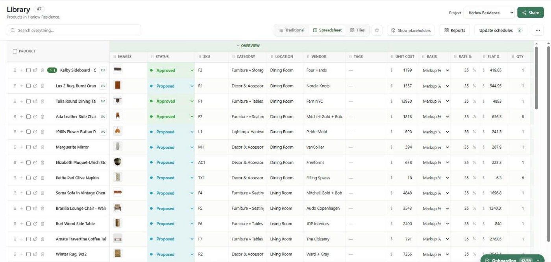Switch to Spreadsheet view

pos(327,30)
